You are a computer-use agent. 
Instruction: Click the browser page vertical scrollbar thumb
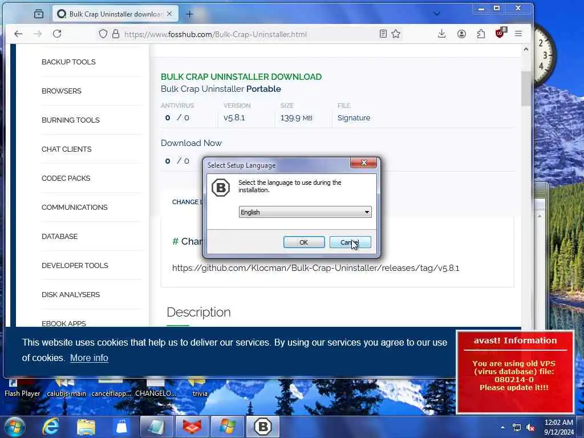525,88
